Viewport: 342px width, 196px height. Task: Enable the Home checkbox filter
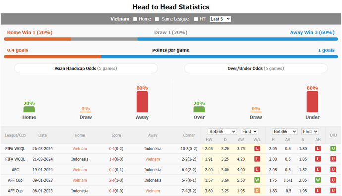coord(135,19)
